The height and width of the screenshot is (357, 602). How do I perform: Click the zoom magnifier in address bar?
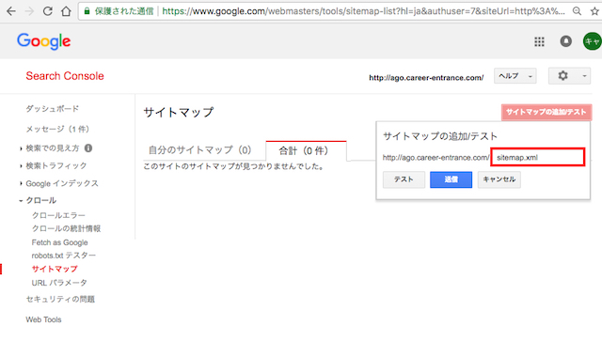coord(577,11)
